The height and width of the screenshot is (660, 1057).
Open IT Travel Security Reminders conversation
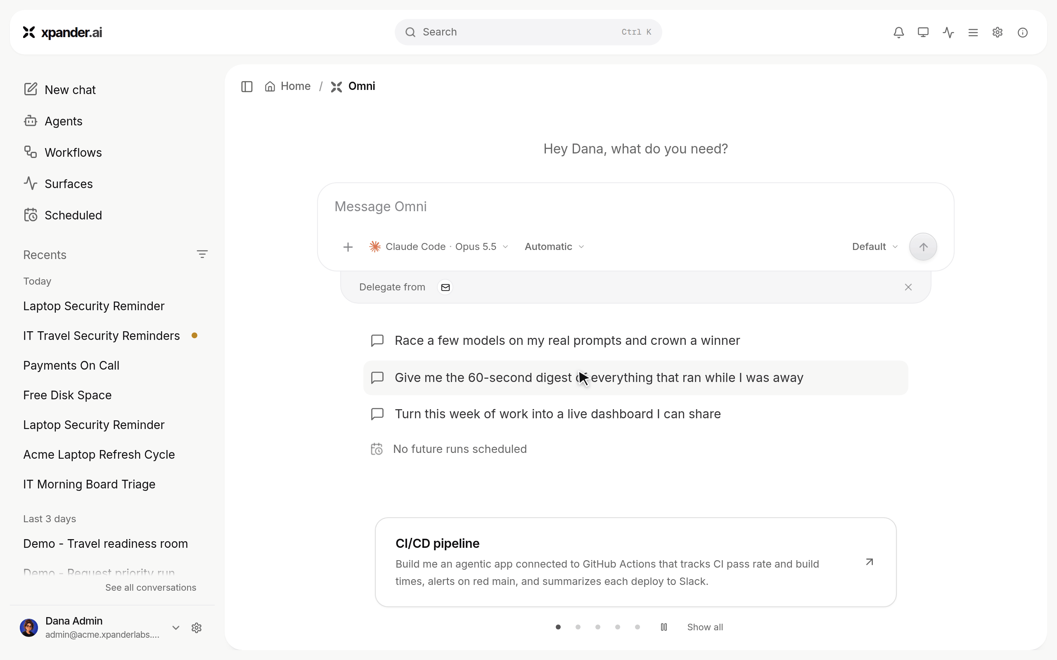click(102, 336)
